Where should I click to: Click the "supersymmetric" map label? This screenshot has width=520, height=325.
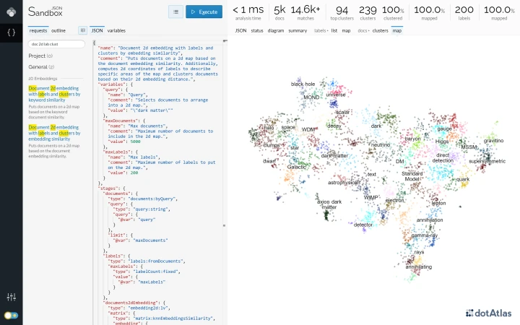click(x=487, y=161)
